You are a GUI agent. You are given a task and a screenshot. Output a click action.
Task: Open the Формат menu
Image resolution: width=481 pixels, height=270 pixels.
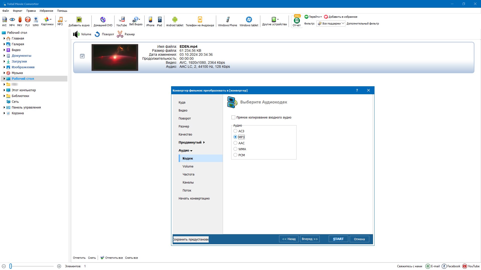coord(18,11)
